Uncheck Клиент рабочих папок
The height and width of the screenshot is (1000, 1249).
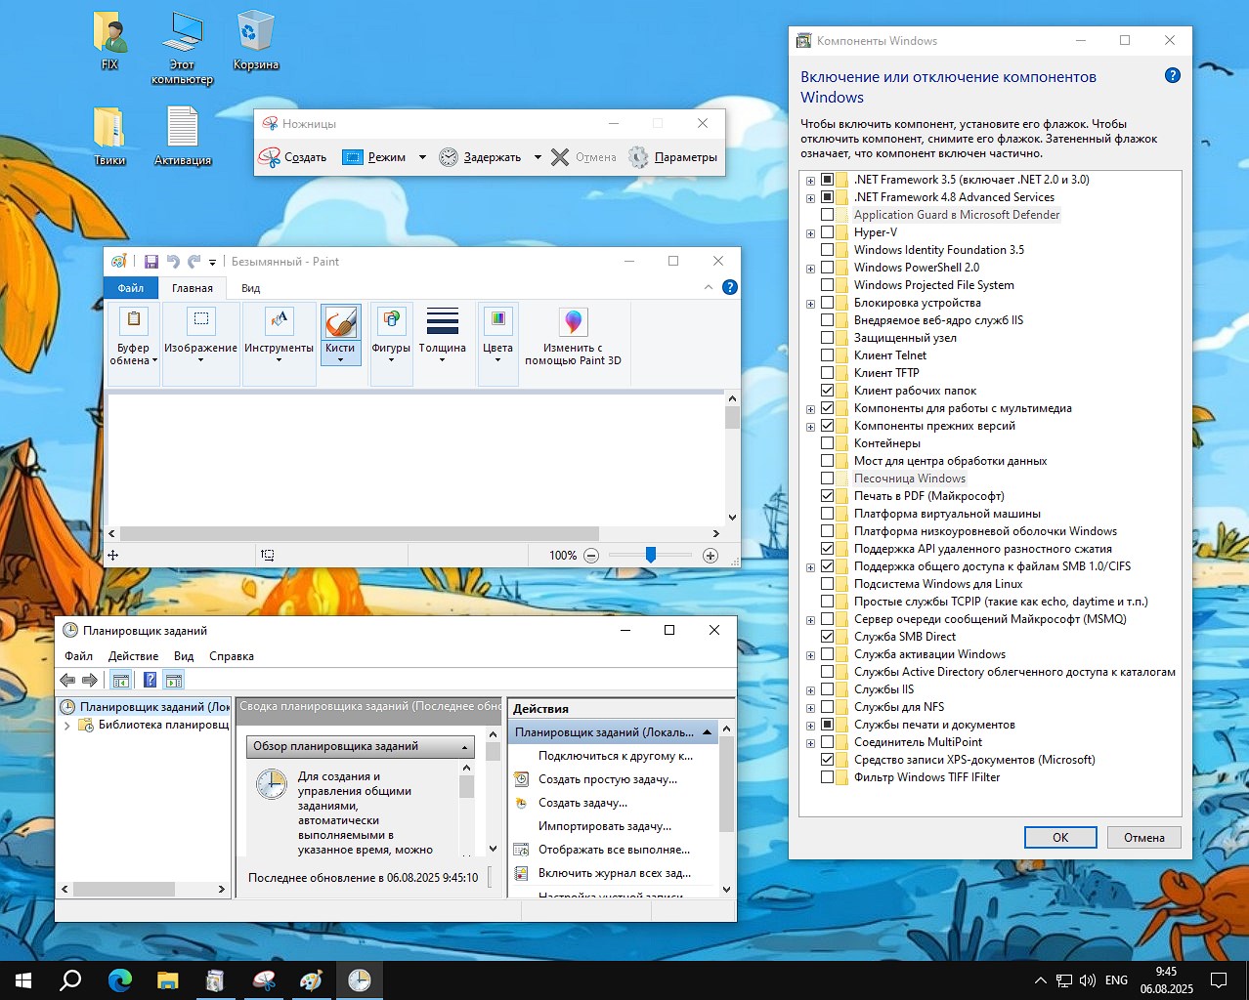coord(828,391)
